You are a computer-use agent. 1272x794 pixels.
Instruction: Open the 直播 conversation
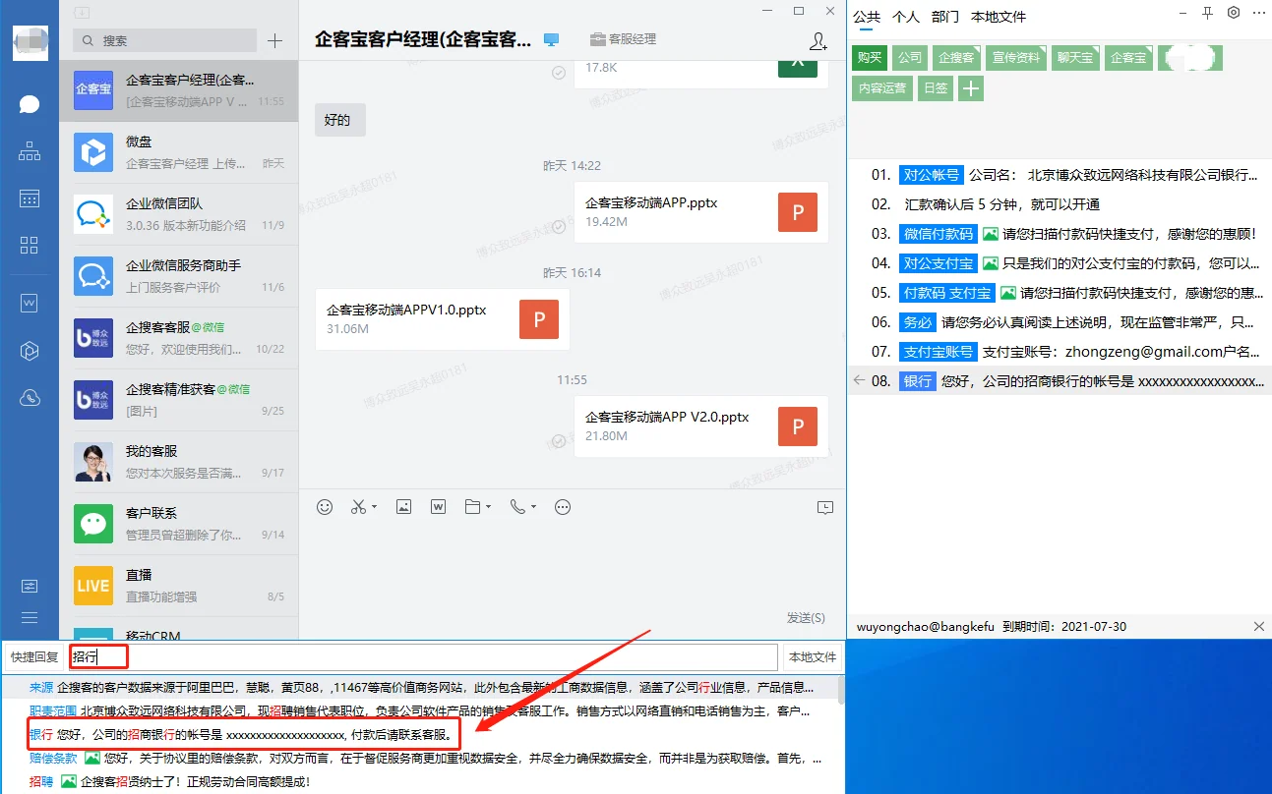point(178,586)
